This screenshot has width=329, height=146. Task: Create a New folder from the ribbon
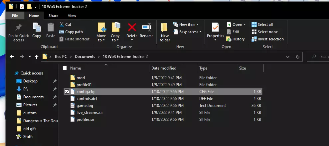pyautogui.click(x=165, y=32)
